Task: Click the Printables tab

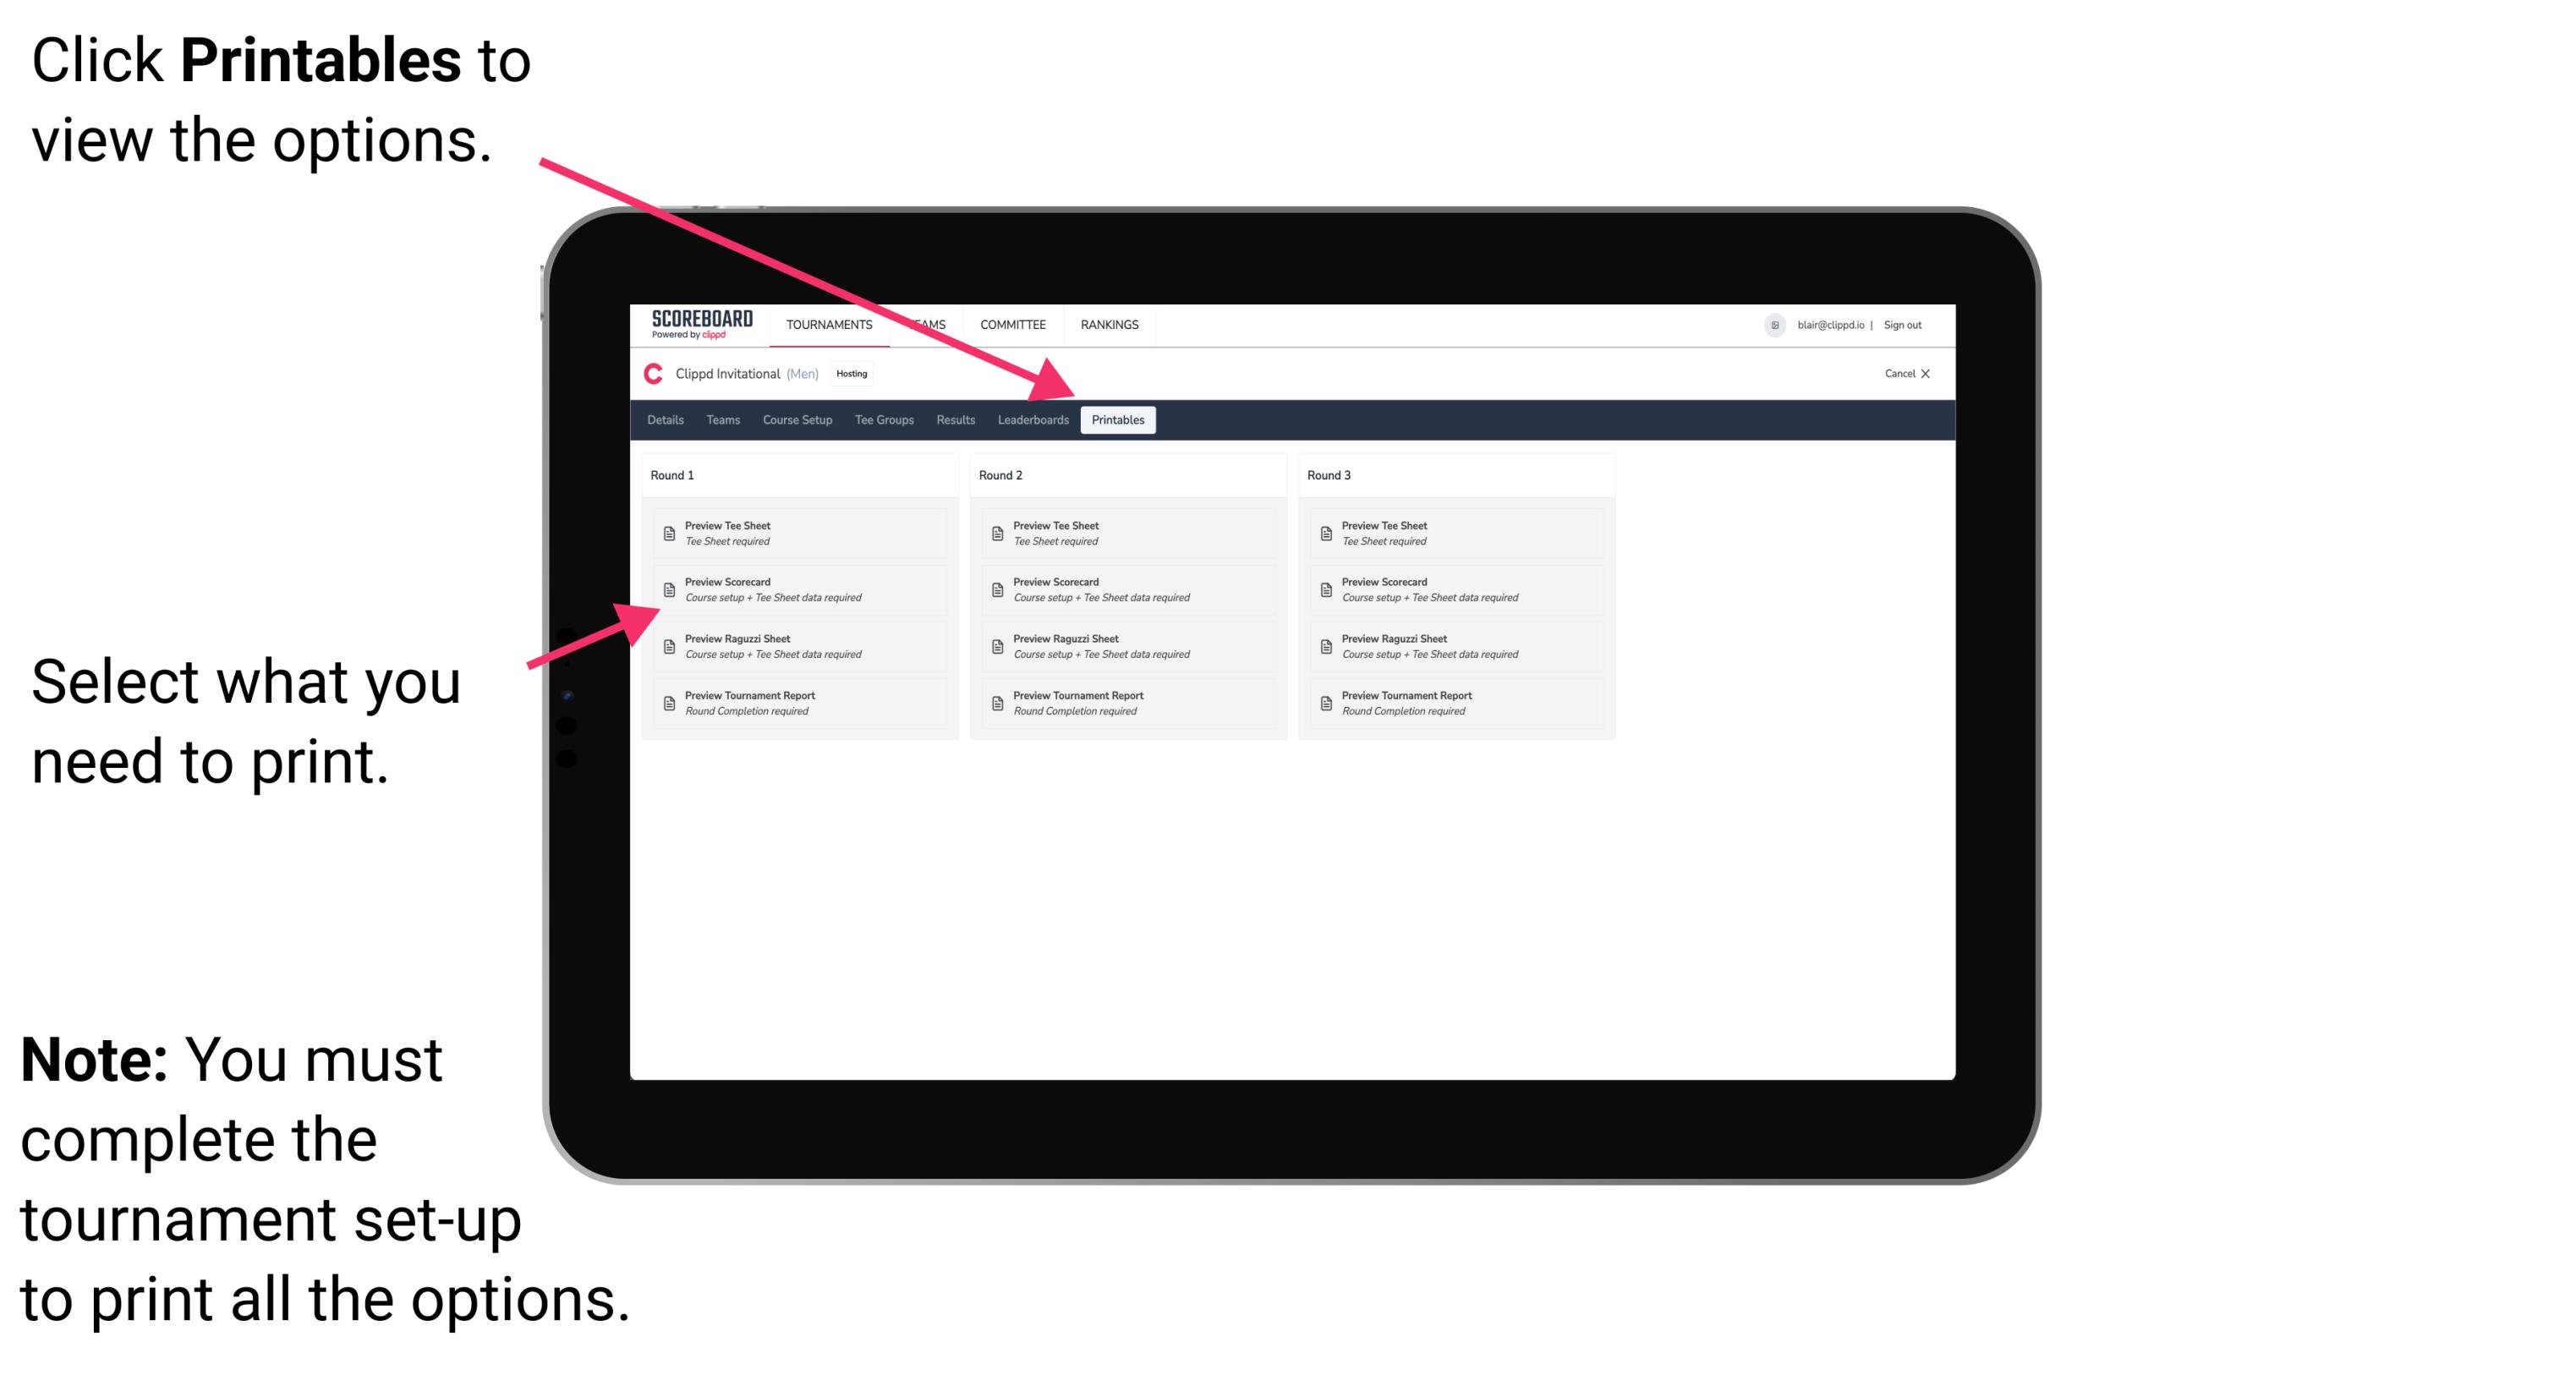Action: tap(1115, 420)
